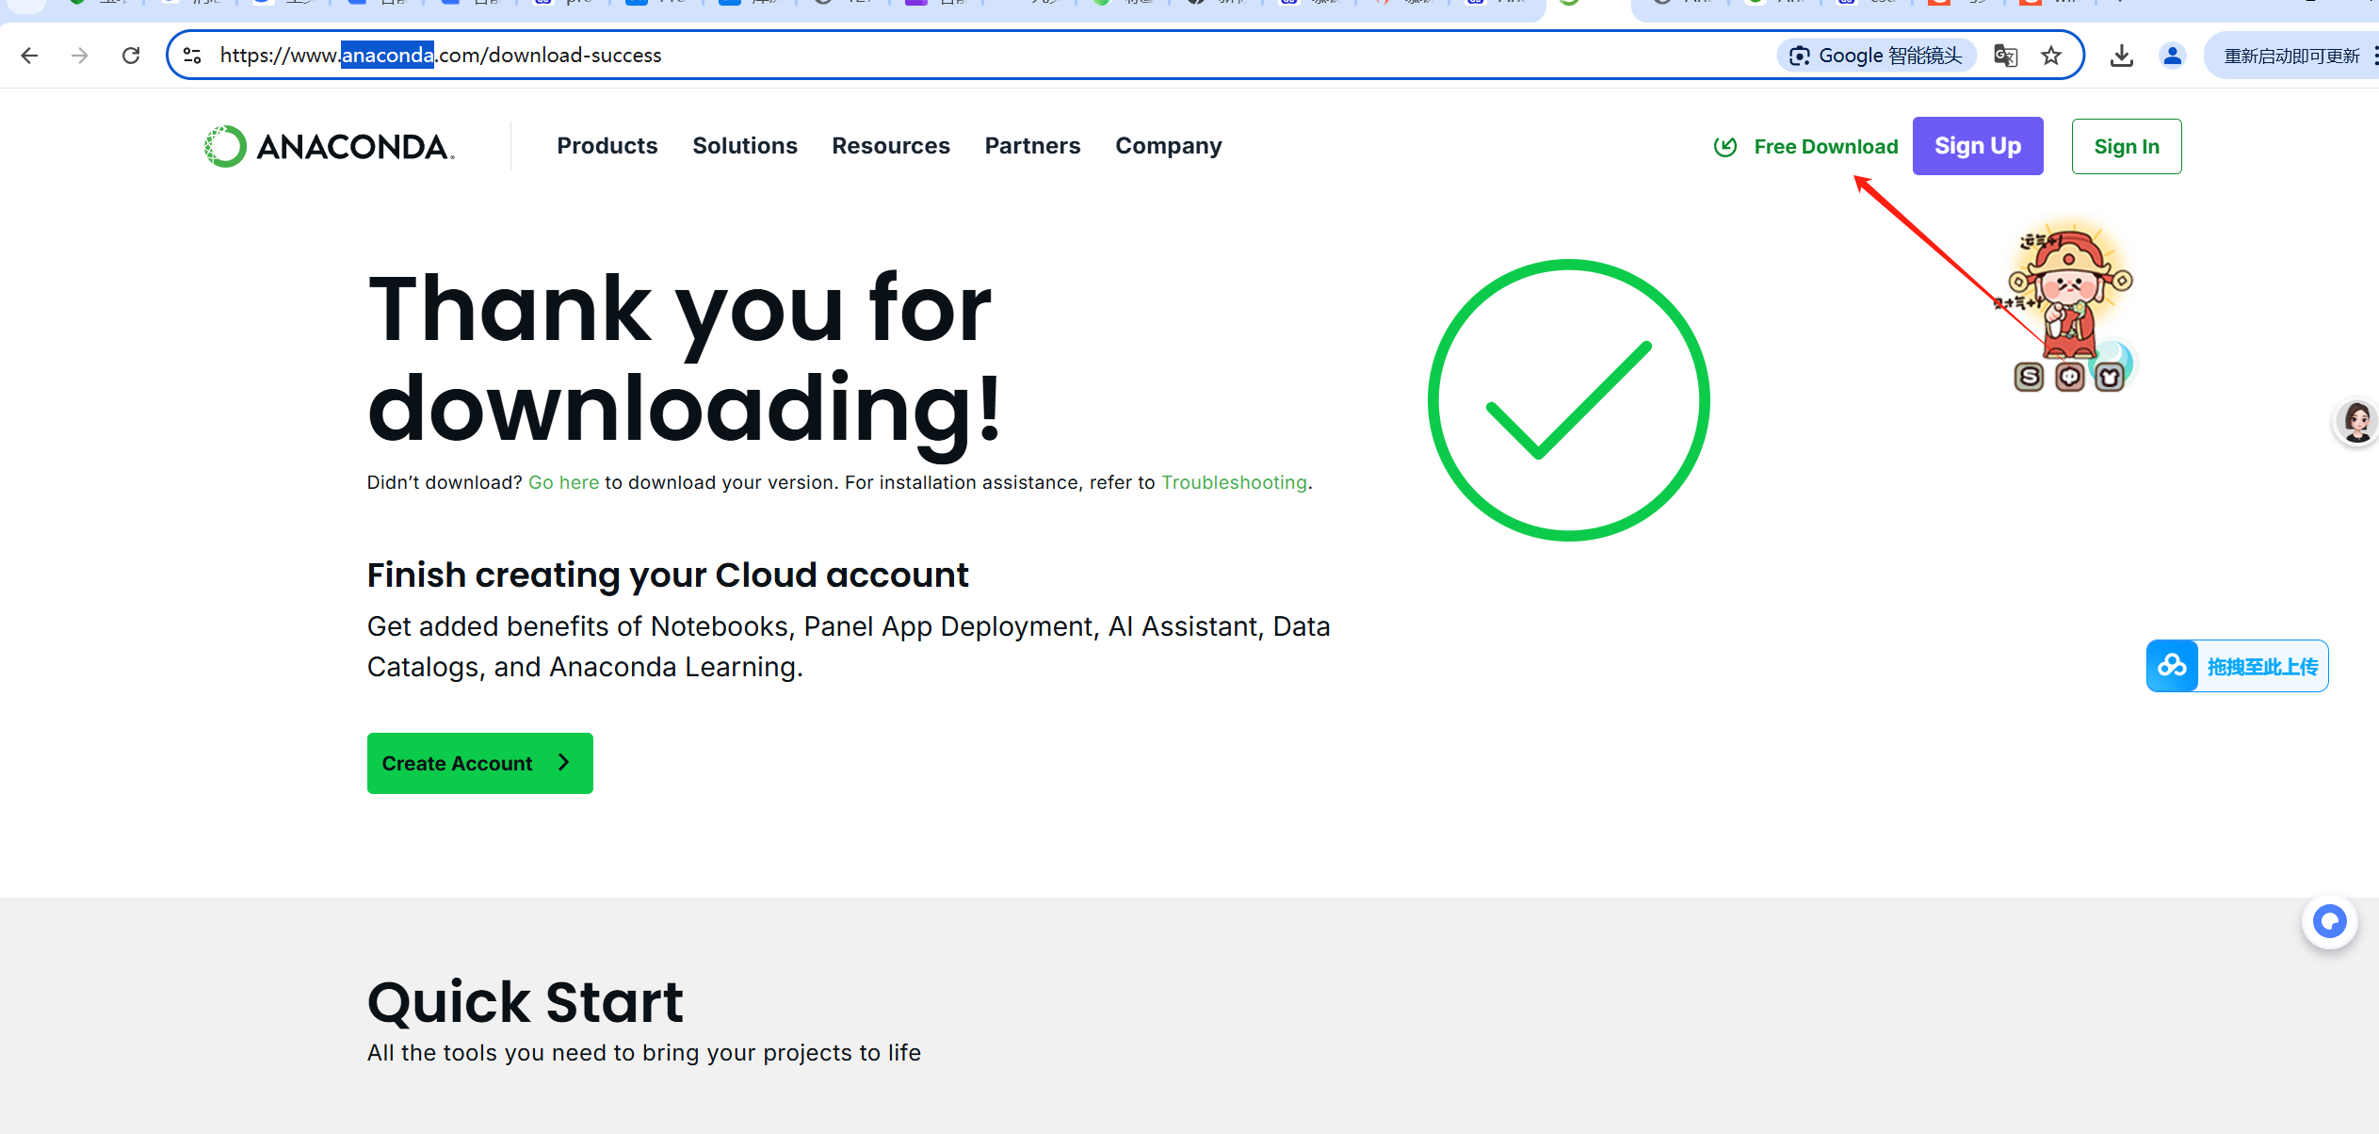The width and height of the screenshot is (2379, 1134).
Task: Expand the Company navigation menu
Action: point(1168,146)
